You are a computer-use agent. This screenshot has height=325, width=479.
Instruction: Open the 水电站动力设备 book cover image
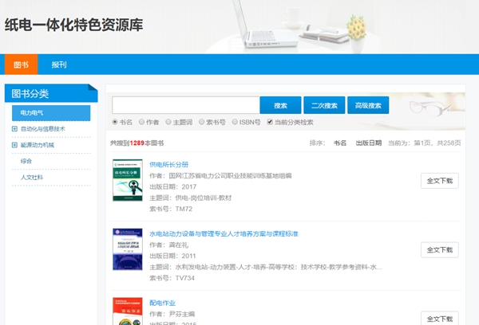pyautogui.click(x=128, y=256)
